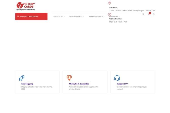
Task: Click the Money Back Guarantee diamond icon
Action: [x=69, y=78]
